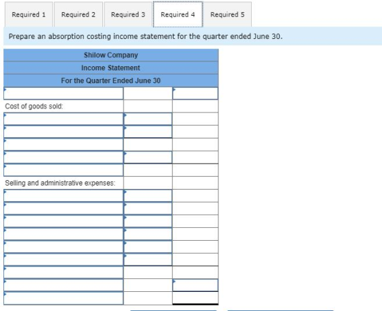Viewport: 382px width, 311px height.
Task: Click middle amount for first selling expense row
Action: point(147,196)
